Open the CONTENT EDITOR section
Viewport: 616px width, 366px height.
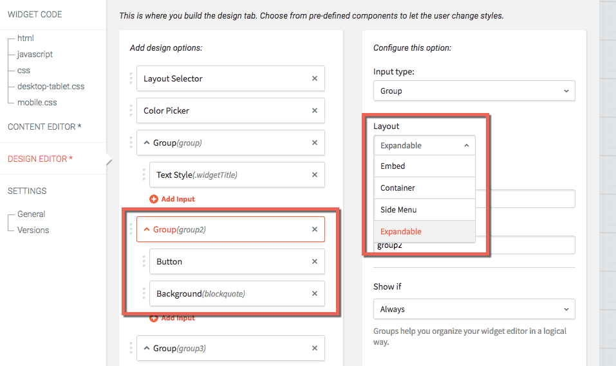[44, 126]
